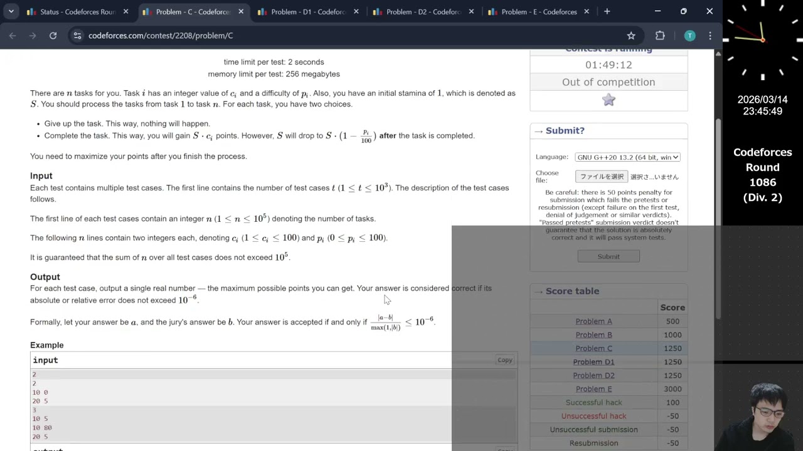This screenshot has height=451, width=803.
Task: Open Problem E link in score table
Action: click(x=593, y=389)
